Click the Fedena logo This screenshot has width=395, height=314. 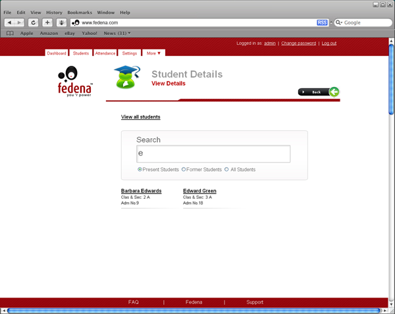click(75, 81)
